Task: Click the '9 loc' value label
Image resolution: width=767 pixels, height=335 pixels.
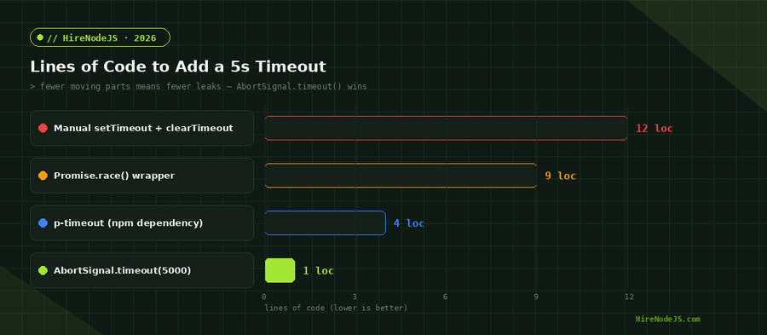Action: pos(561,176)
